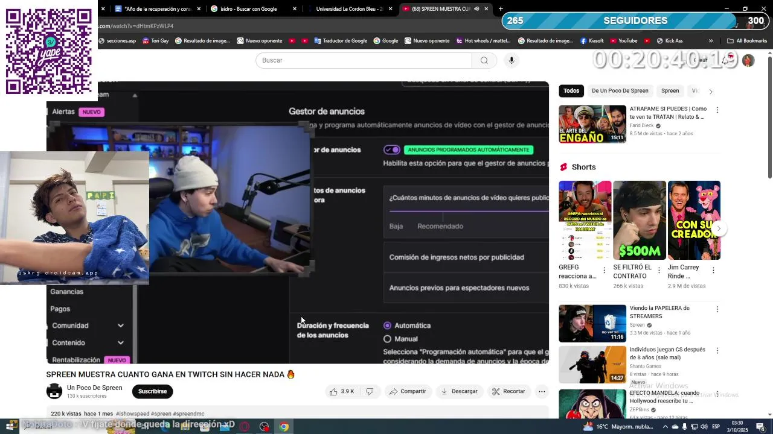The height and width of the screenshot is (434, 773).
Task: Open the All Bookmarks folder
Action: pyautogui.click(x=747, y=41)
